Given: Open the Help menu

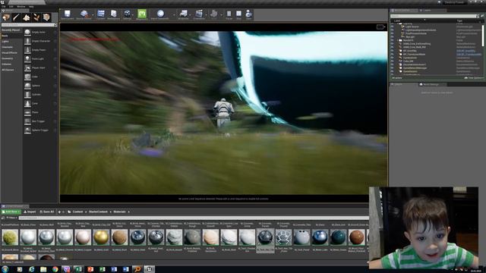Looking at the screenshot, I should (x=31, y=7).
